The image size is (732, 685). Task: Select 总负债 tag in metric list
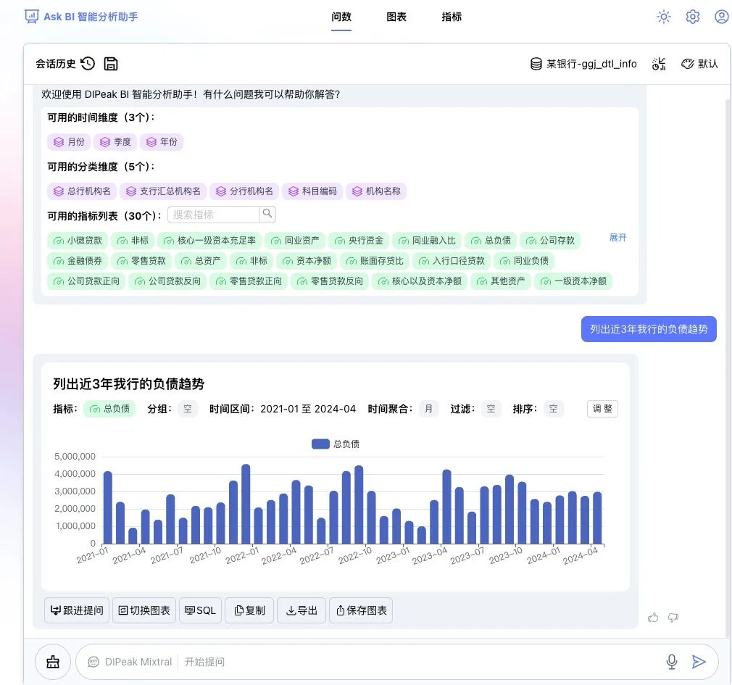click(491, 241)
